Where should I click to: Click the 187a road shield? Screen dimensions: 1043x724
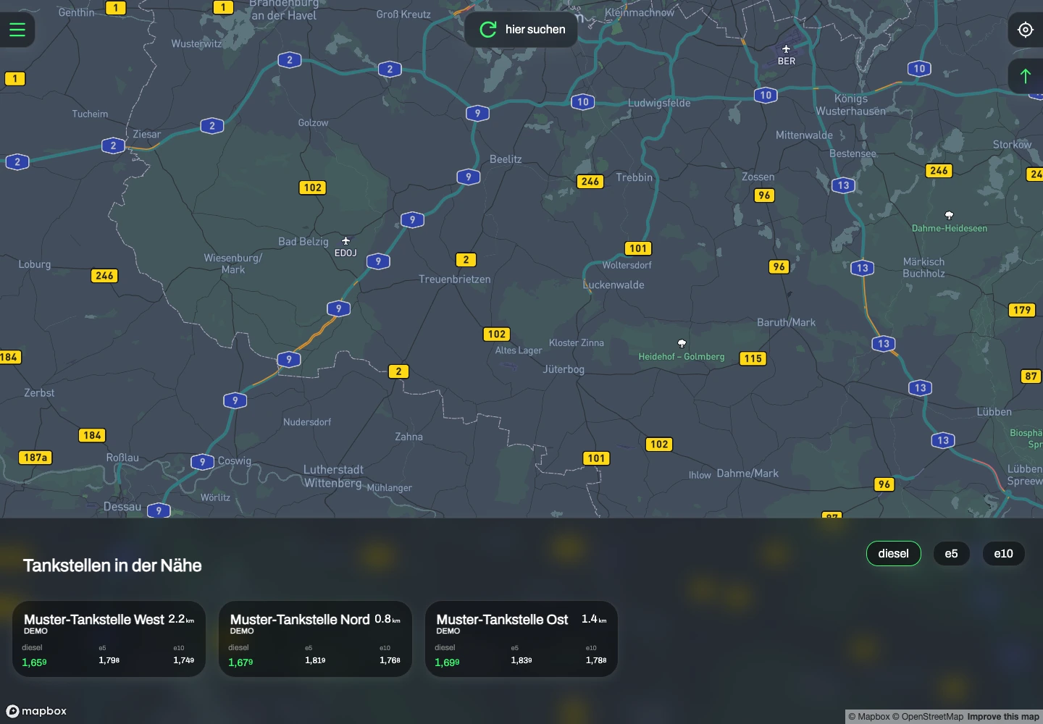click(x=35, y=458)
